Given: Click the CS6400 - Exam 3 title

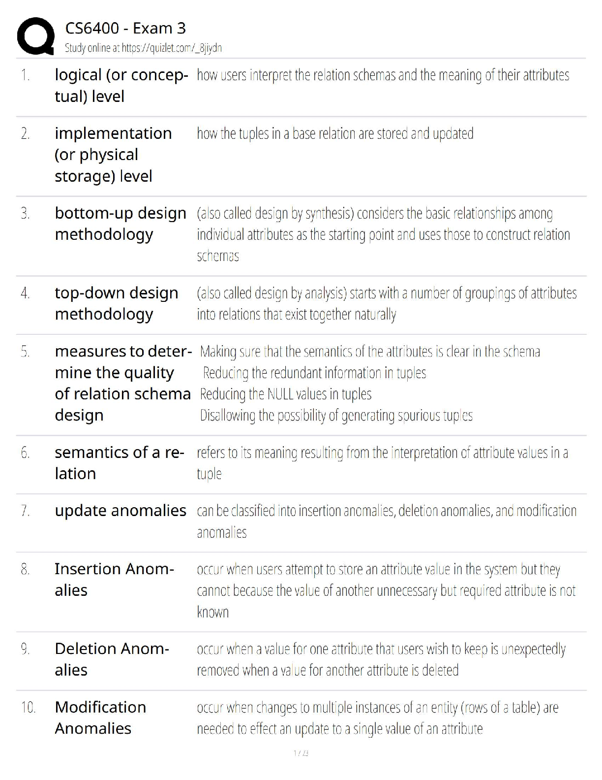Looking at the screenshot, I should (x=125, y=29).
